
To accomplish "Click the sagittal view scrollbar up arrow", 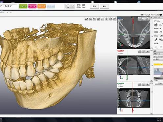I will coord(151,51).
